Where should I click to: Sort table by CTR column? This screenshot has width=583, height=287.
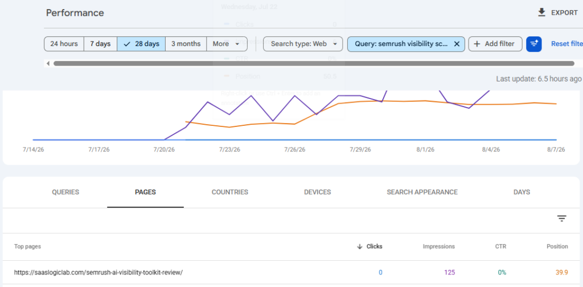click(500, 247)
